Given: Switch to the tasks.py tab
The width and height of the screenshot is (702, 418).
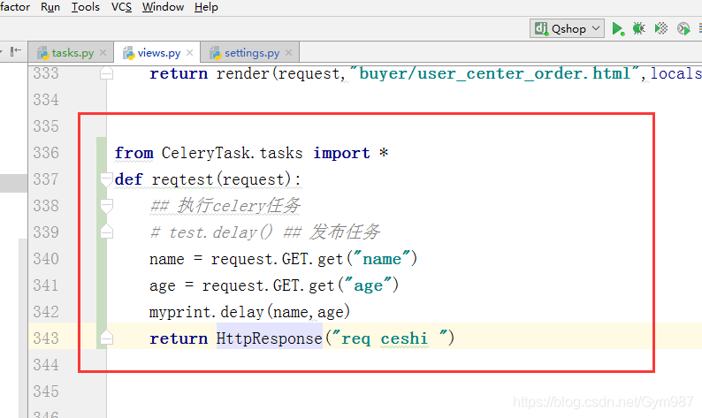Looking at the screenshot, I should (72, 53).
